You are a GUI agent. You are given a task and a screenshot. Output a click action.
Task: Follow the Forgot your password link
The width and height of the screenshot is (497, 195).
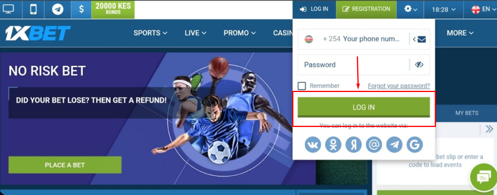(x=399, y=86)
